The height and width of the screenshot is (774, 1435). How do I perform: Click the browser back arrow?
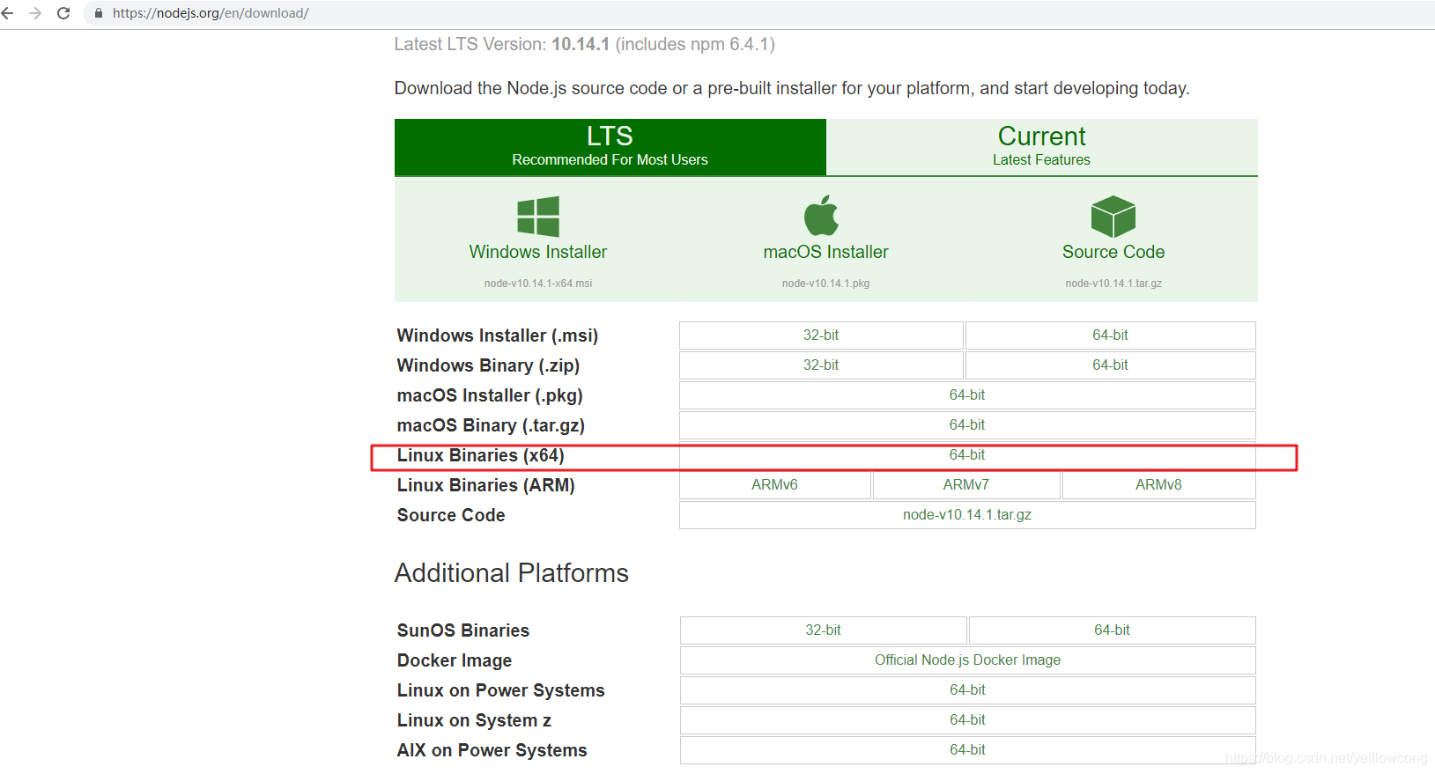point(8,13)
